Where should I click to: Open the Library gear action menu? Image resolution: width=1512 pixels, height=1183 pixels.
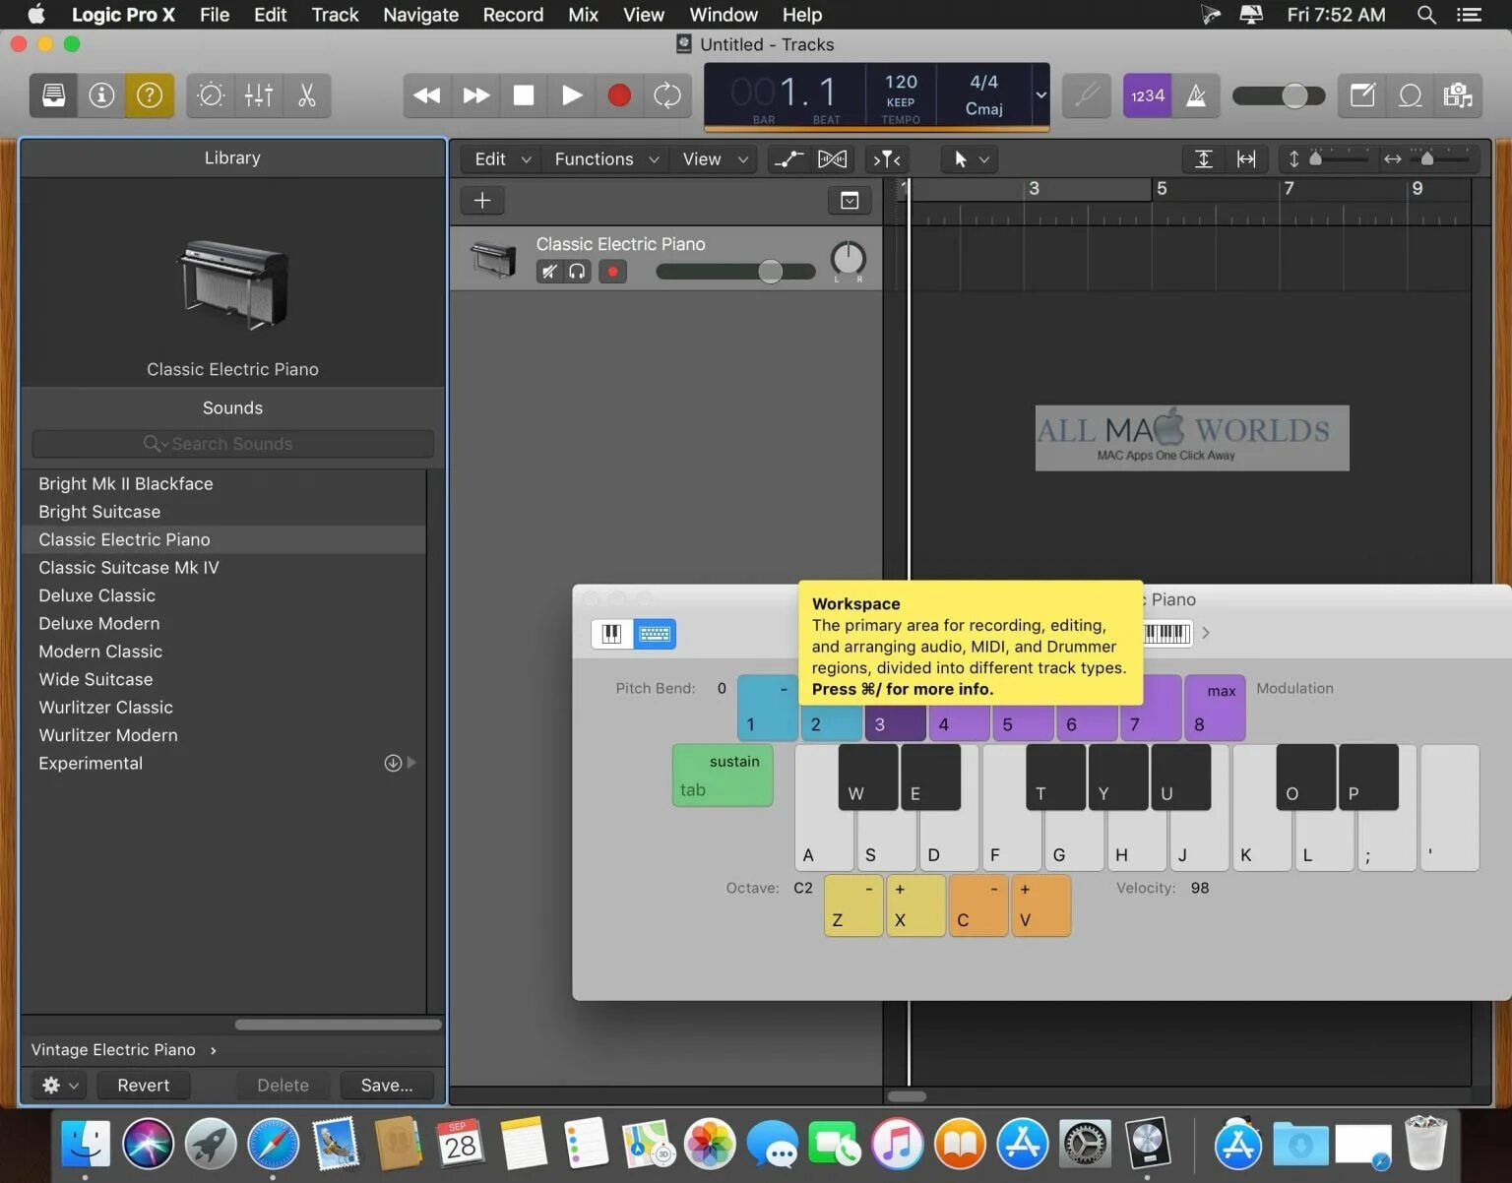[x=59, y=1085]
